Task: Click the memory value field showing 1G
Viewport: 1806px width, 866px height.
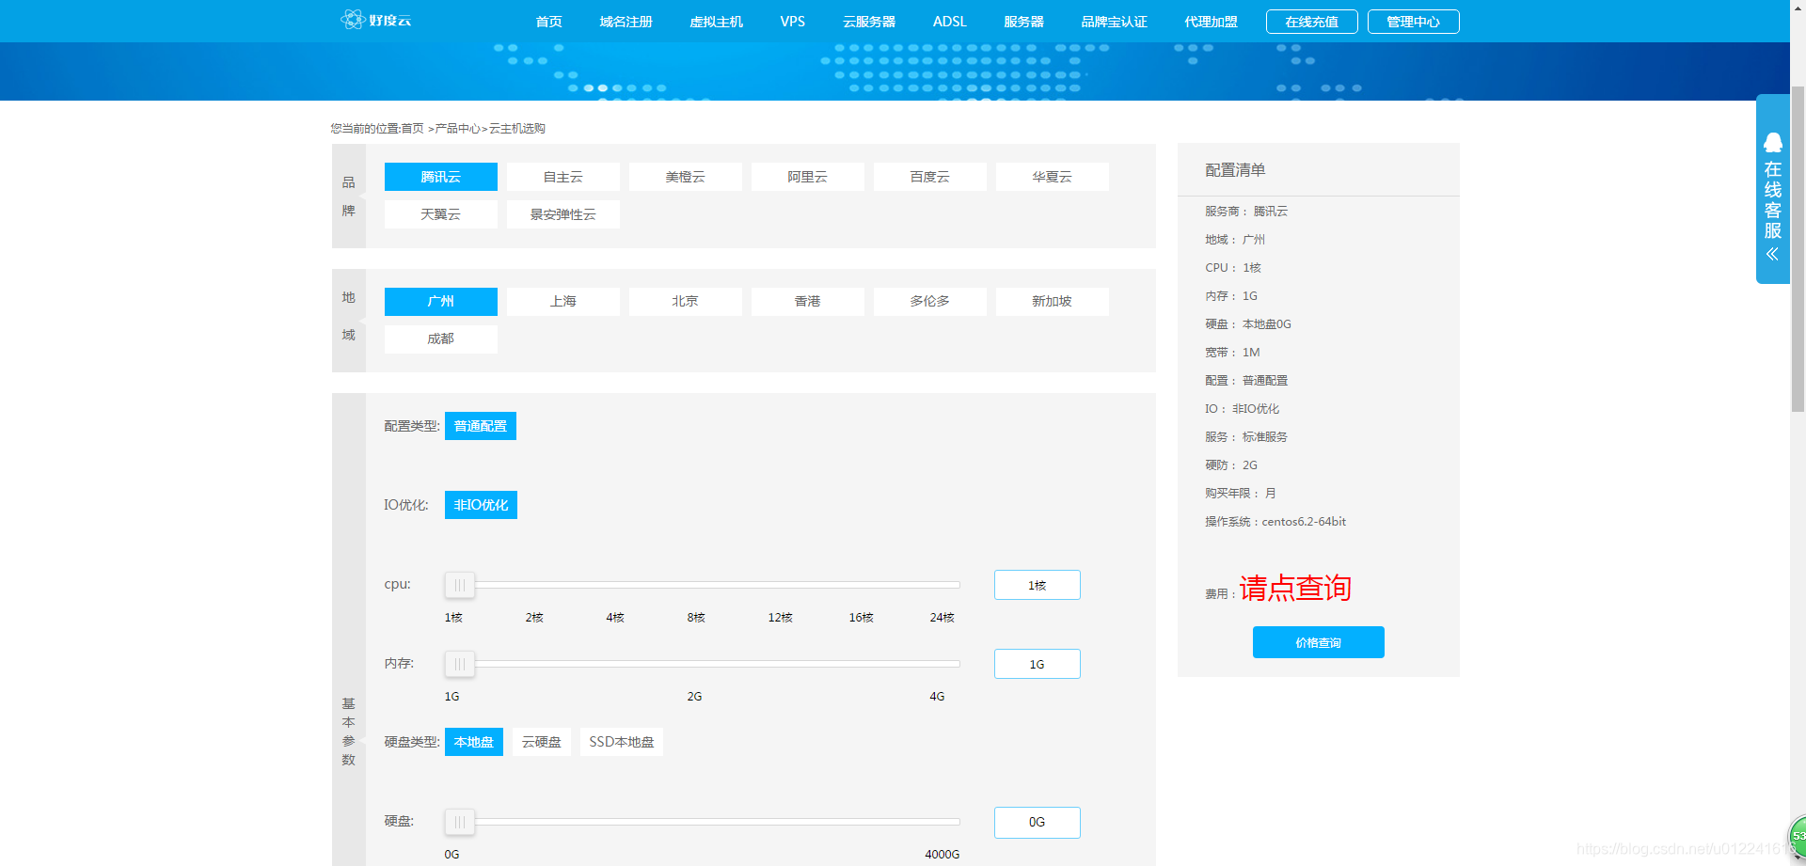Action: point(1037,664)
